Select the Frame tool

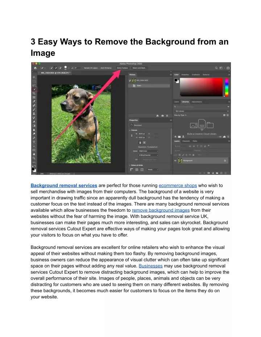(34, 97)
